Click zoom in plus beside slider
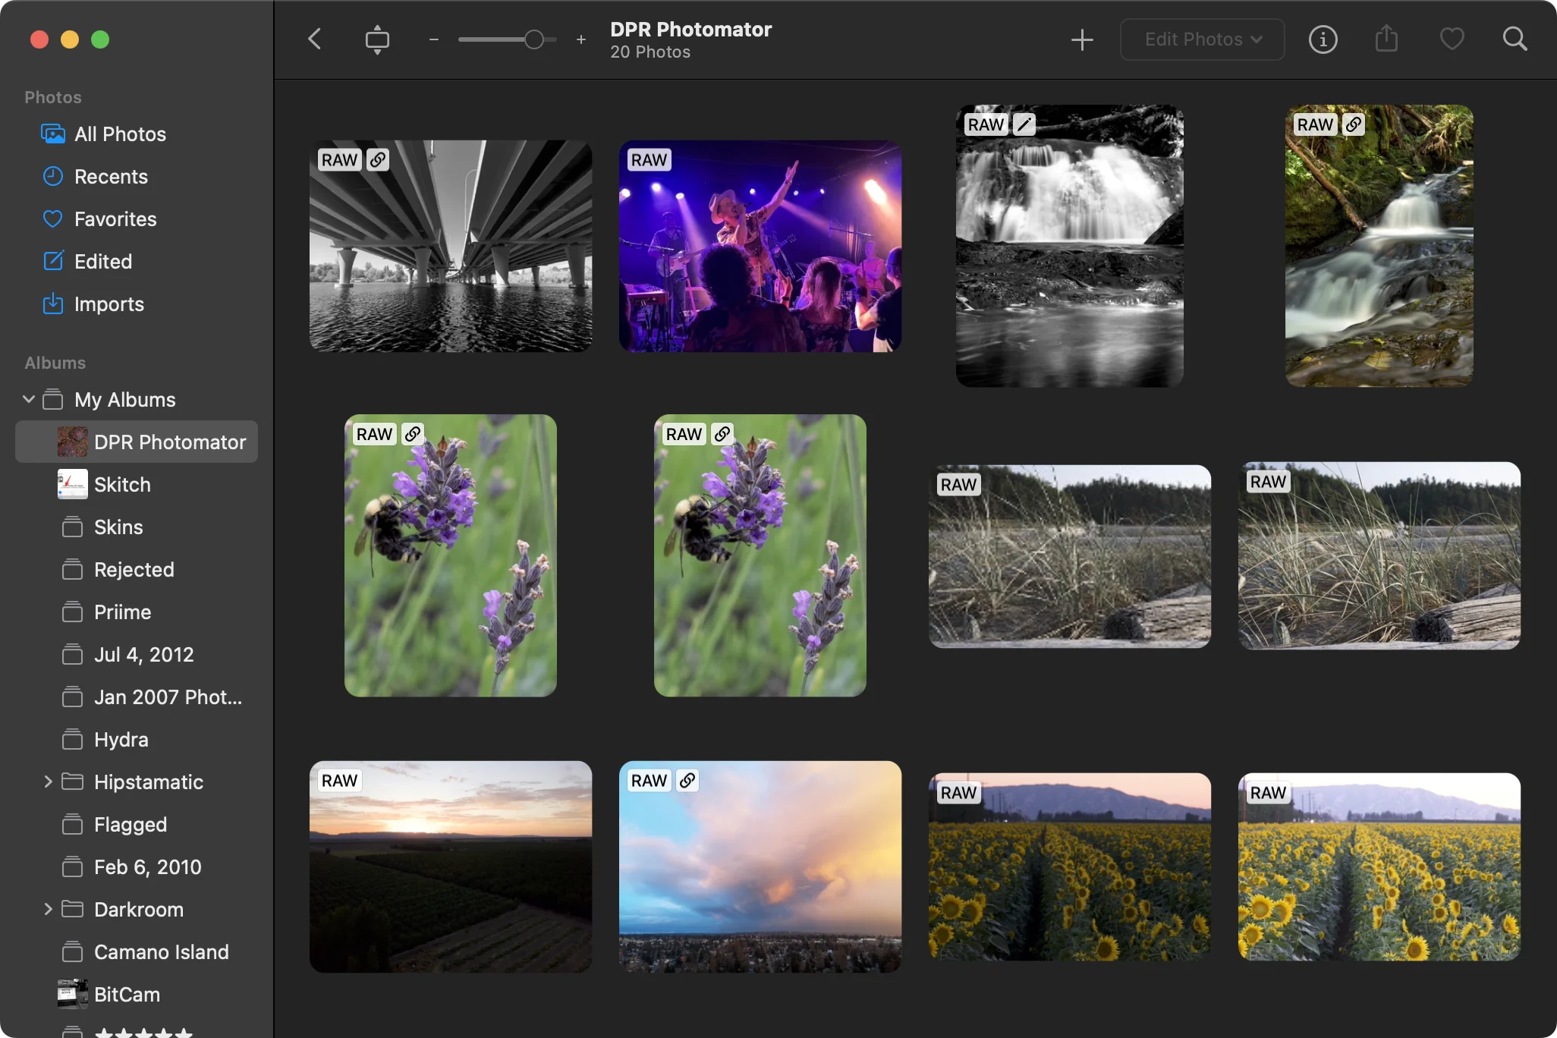 pyautogui.click(x=581, y=39)
